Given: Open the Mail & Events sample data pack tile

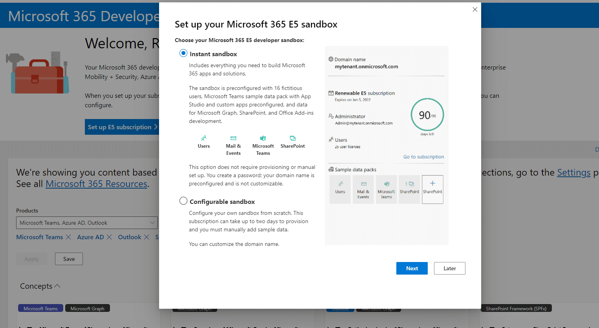Looking at the screenshot, I should 363,190.
